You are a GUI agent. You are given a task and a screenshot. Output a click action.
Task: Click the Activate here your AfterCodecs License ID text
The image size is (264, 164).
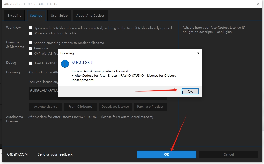point(214,30)
